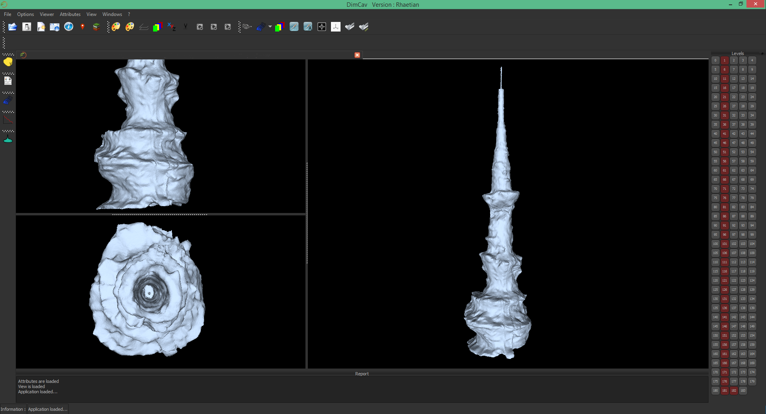Viewport: 766px width, 414px height.
Task: Open the Viewer menu
Action: pos(47,14)
